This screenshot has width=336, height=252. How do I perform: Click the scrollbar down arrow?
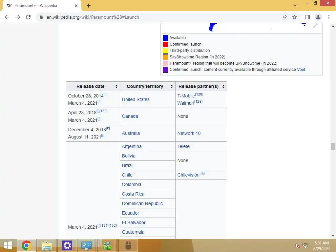coord(333,236)
